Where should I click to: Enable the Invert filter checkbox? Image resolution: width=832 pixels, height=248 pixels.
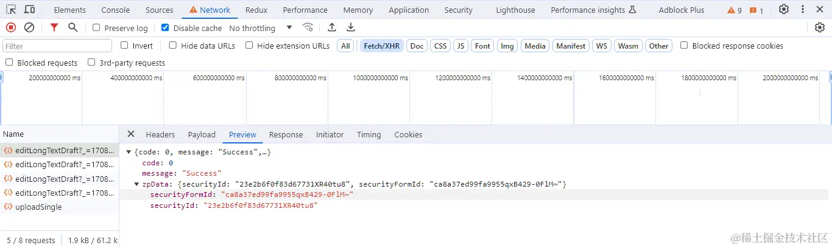[x=124, y=45]
